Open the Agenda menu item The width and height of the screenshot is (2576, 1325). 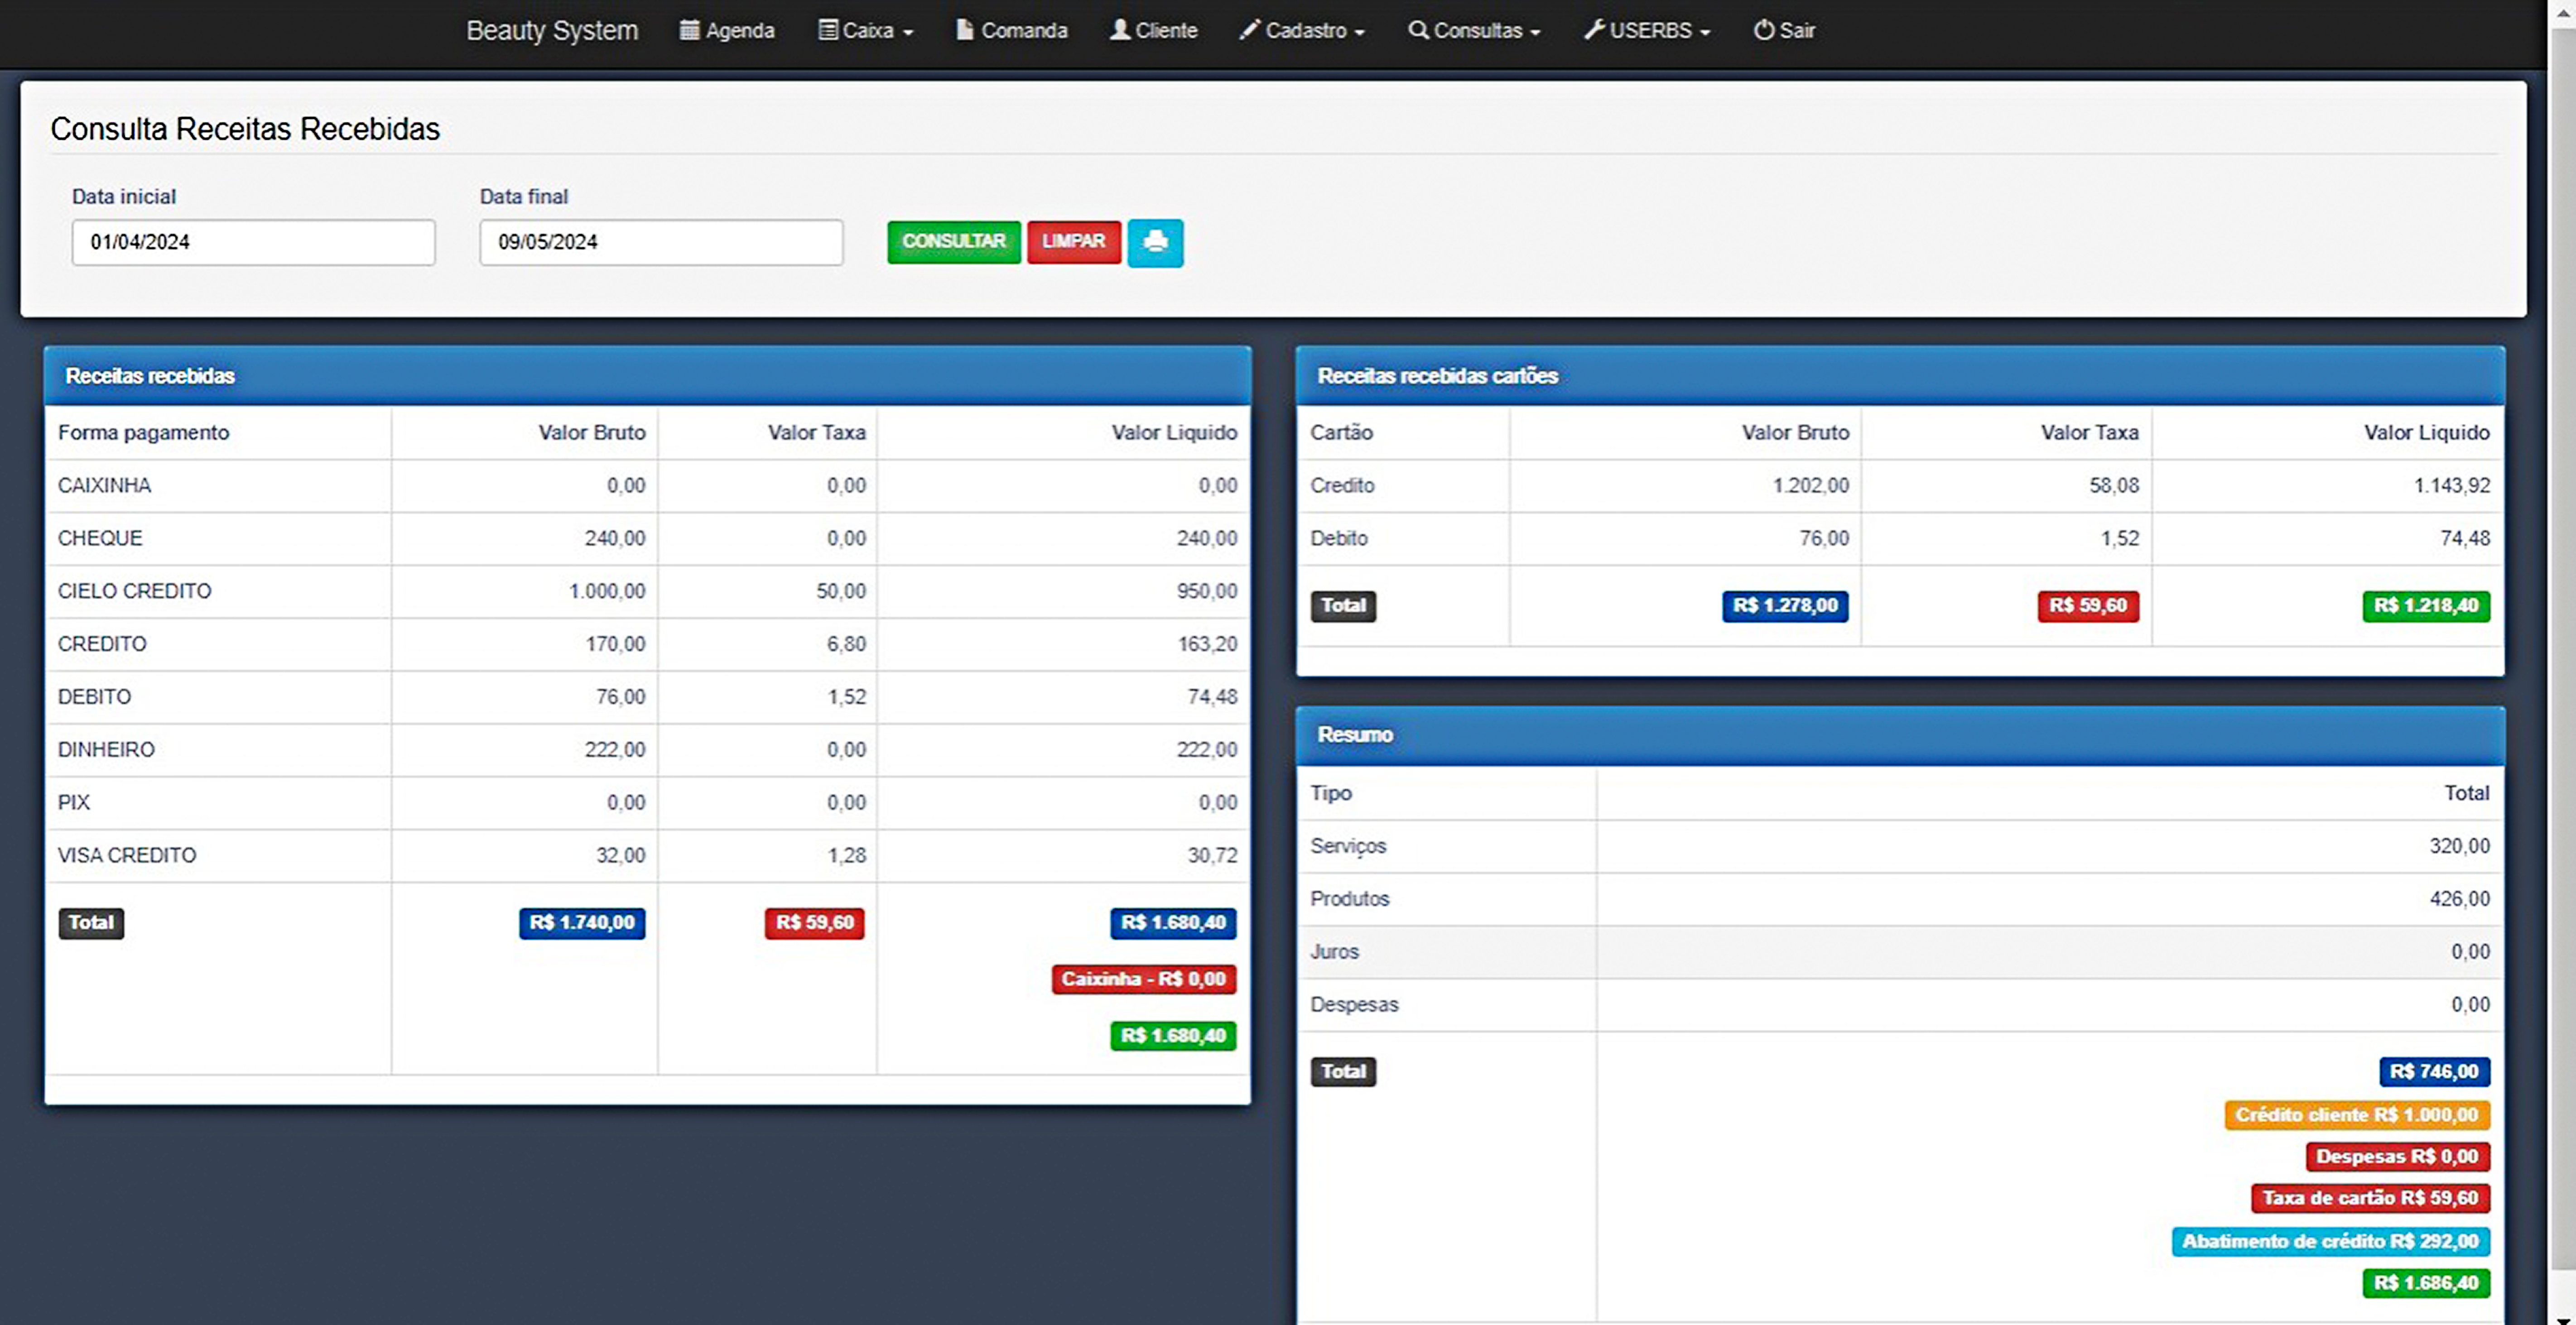pyautogui.click(x=727, y=31)
